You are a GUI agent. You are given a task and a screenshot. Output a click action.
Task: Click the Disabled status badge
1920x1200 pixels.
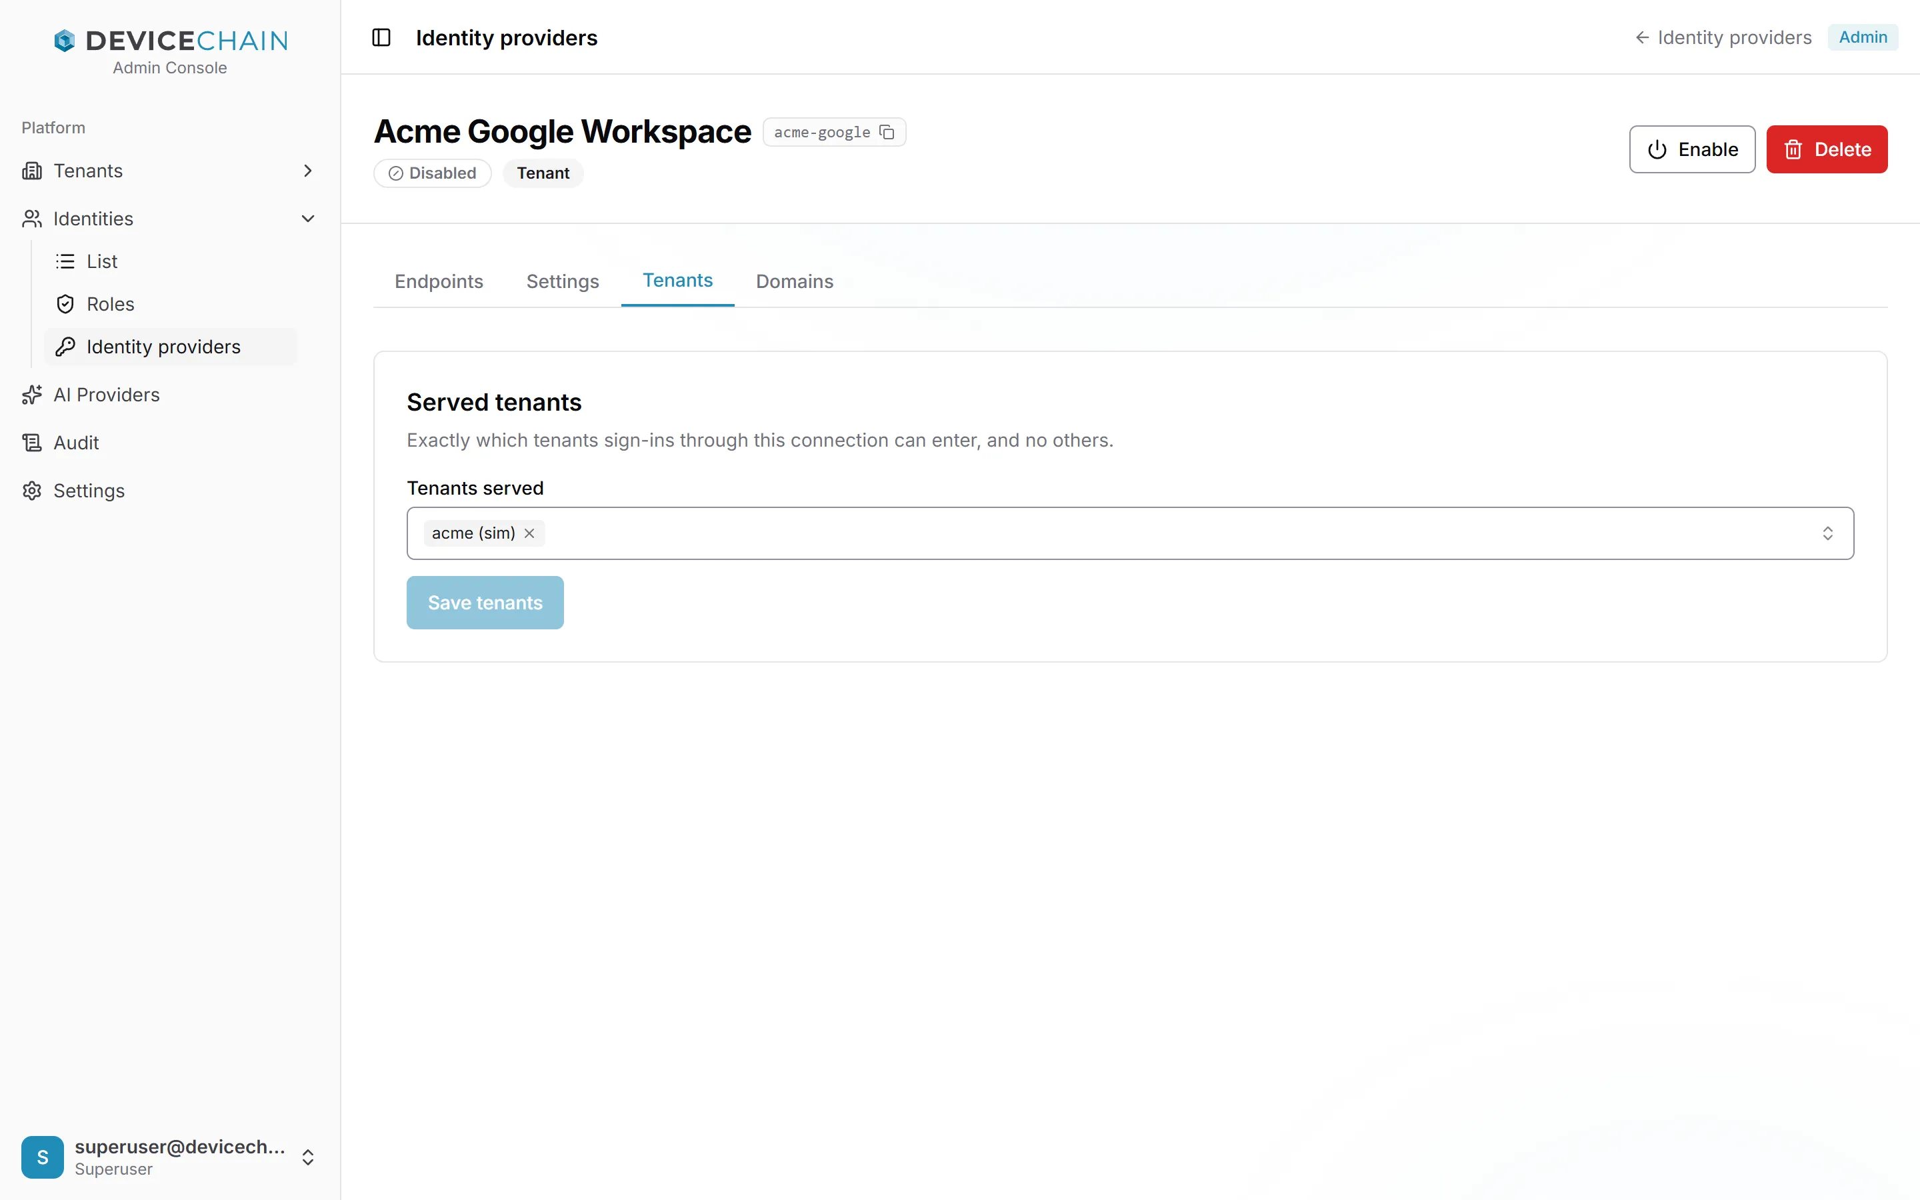[x=433, y=173]
